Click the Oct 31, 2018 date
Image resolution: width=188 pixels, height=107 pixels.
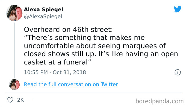(x=69, y=72)
